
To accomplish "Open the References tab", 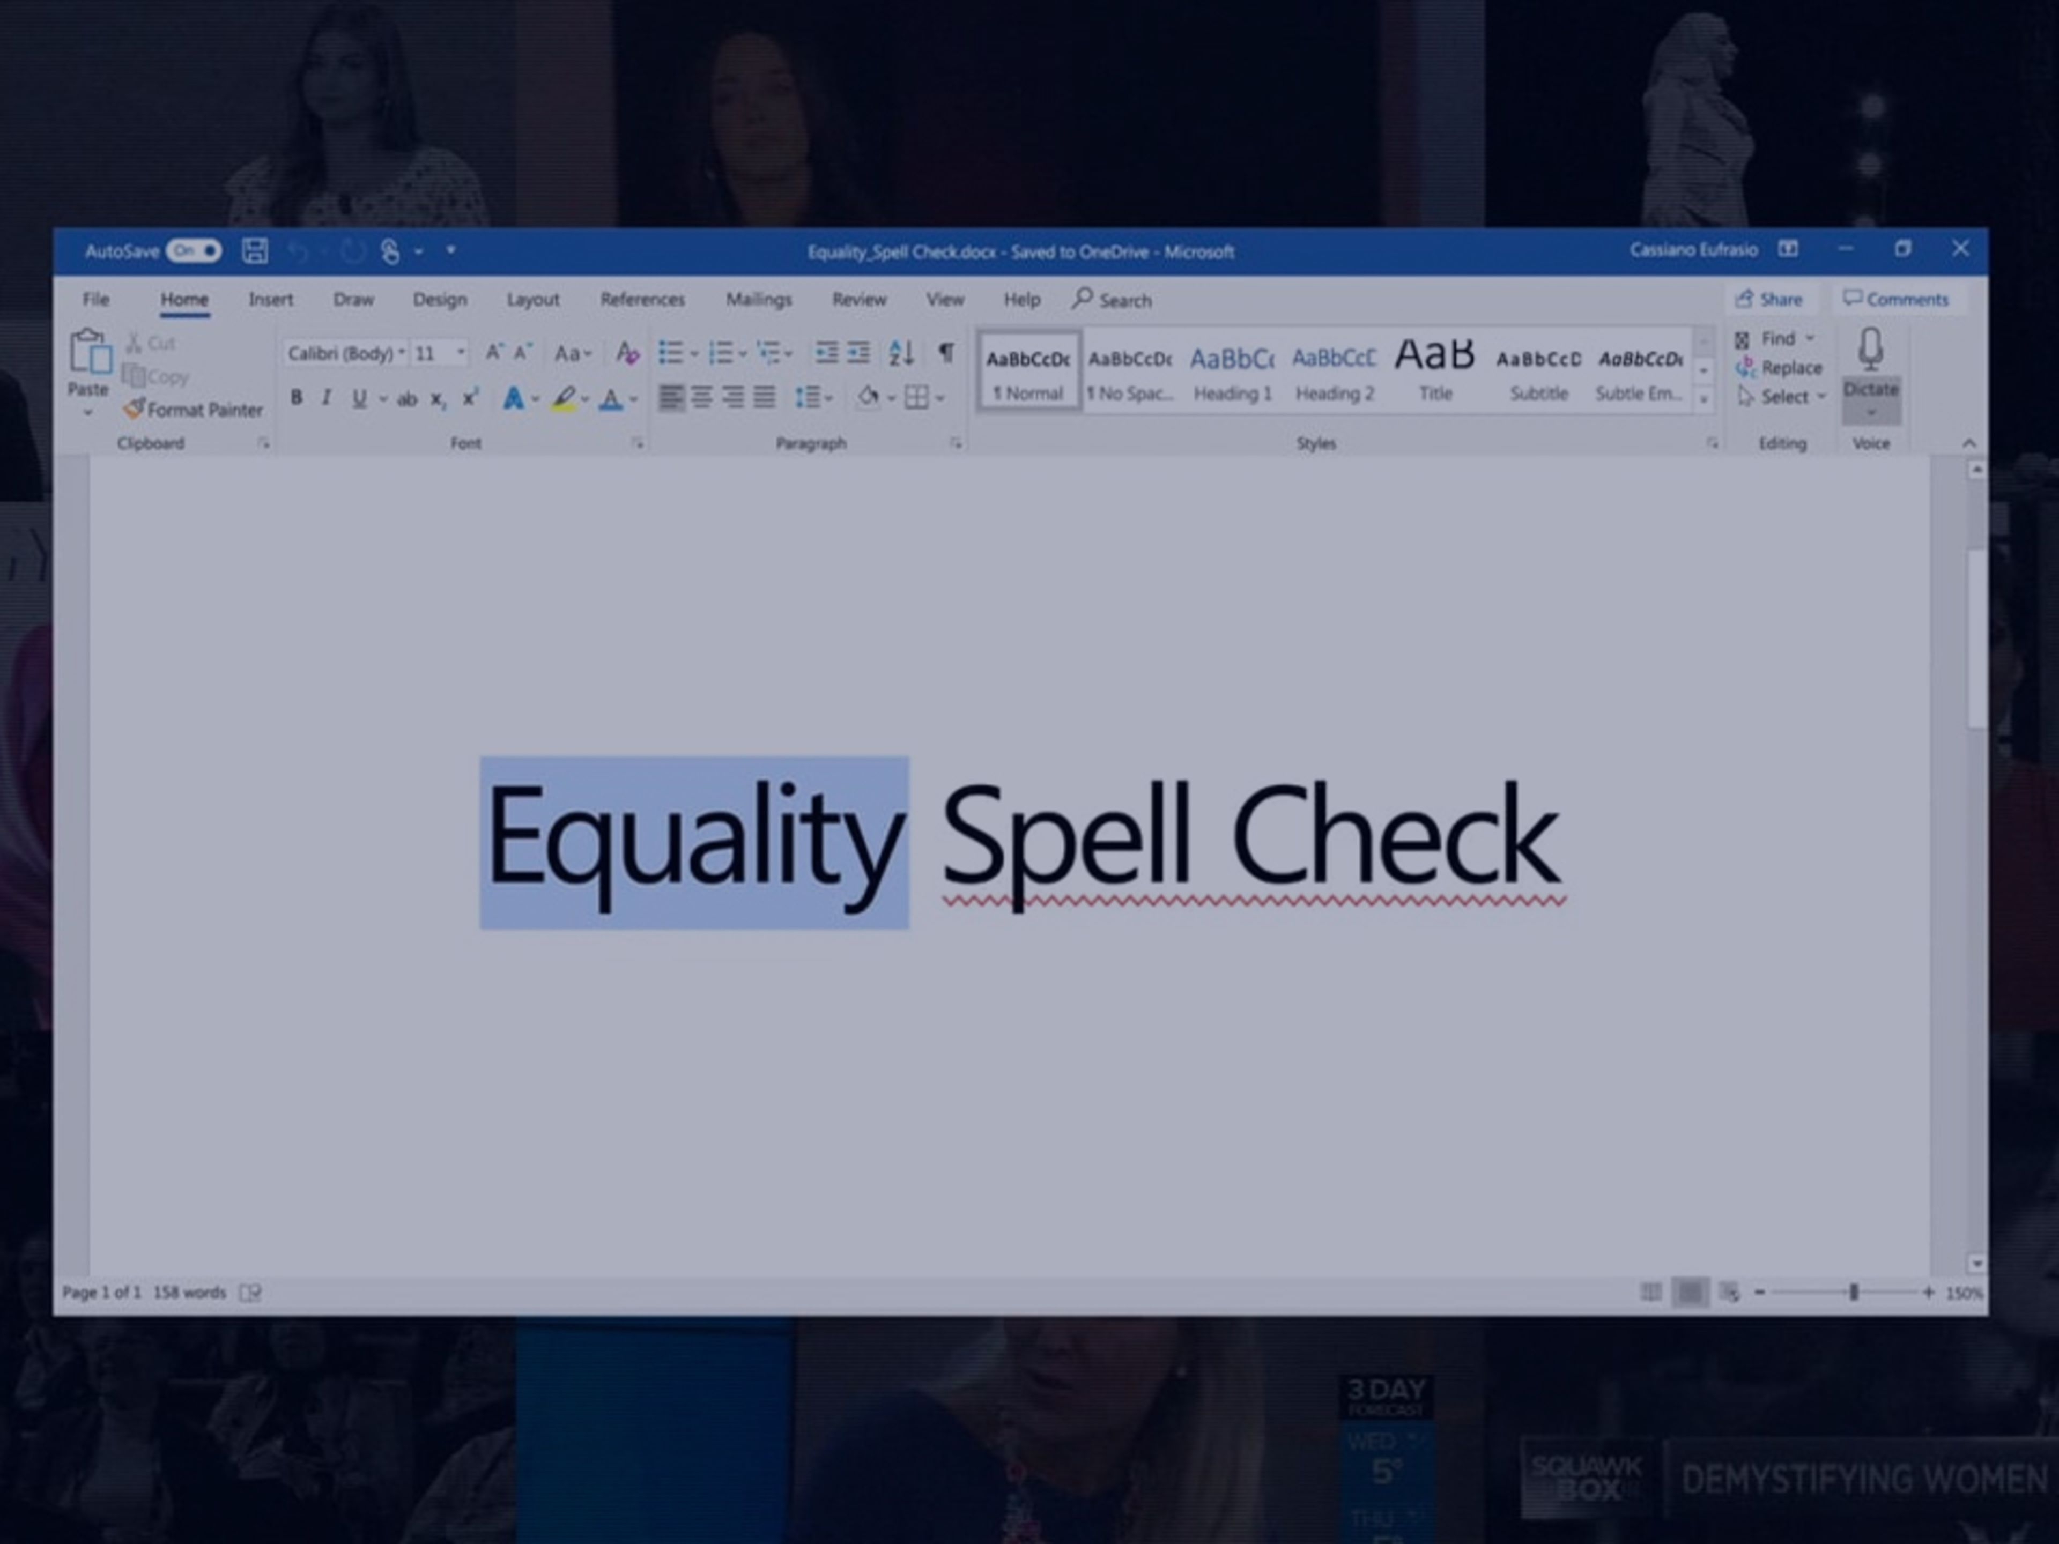I will [x=642, y=299].
